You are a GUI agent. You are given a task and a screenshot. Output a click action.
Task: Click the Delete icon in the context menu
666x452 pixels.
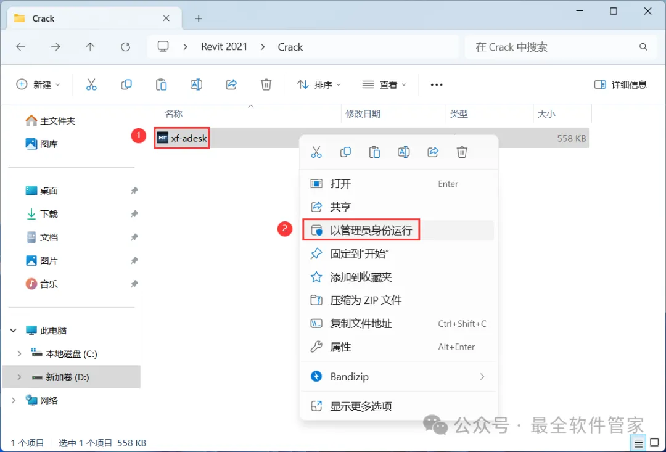(x=462, y=152)
